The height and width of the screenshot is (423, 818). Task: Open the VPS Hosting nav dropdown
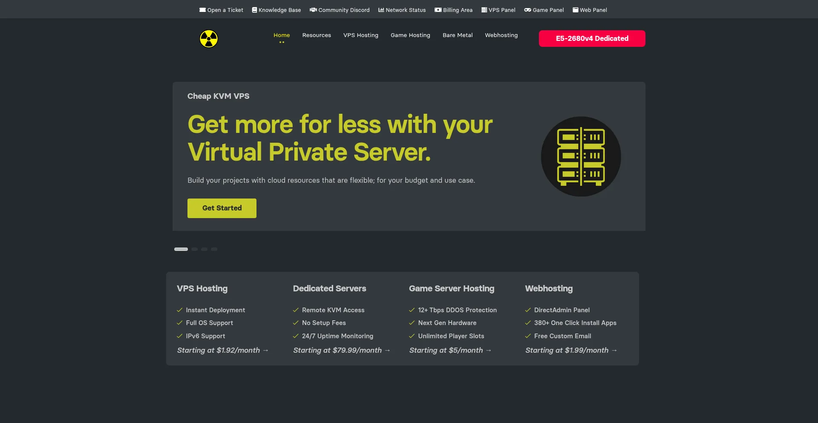[360, 35]
